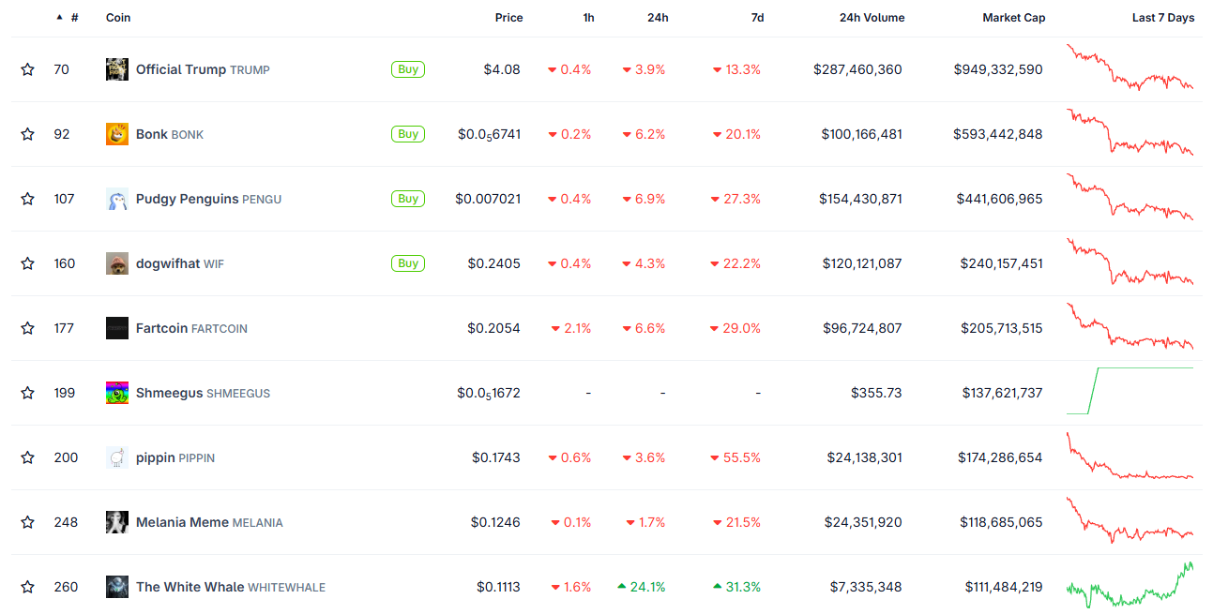This screenshot has height=614, width=1213.
Task: Click the Bonk coin logo icon
Action: [x=117, y=134]
